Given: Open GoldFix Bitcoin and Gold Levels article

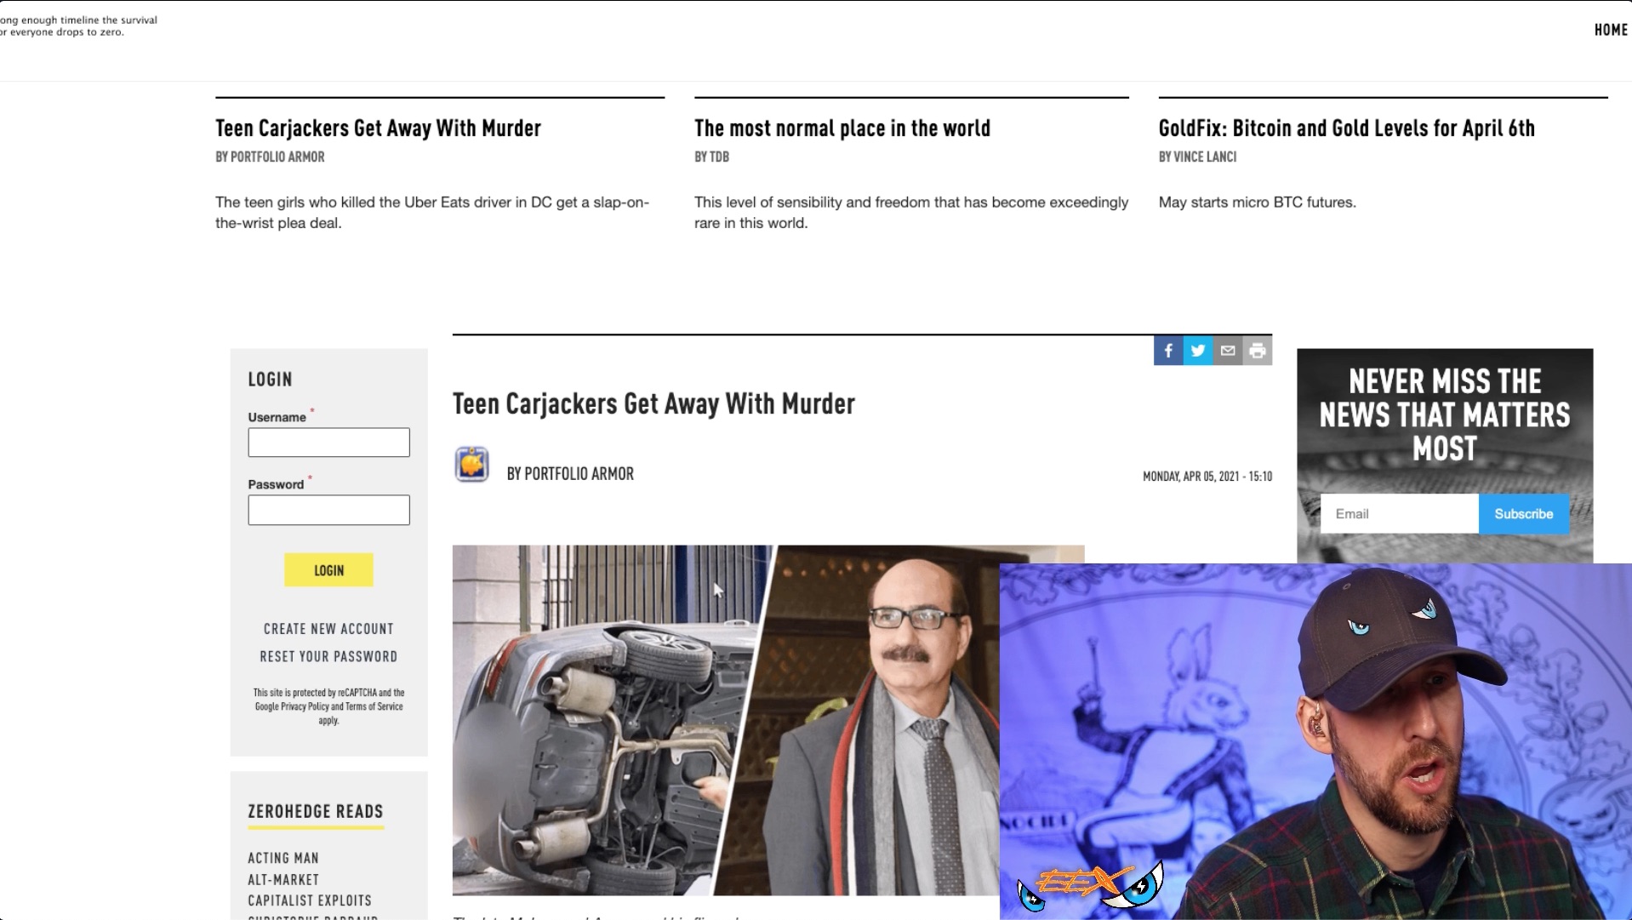Looking at the screenshot, I should (1346, 129).
